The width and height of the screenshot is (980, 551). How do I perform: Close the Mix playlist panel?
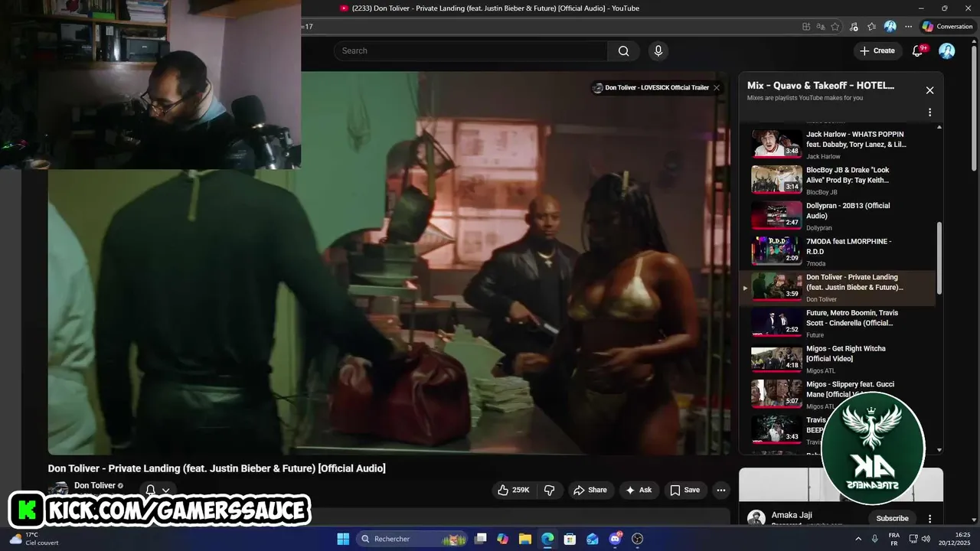929,90
